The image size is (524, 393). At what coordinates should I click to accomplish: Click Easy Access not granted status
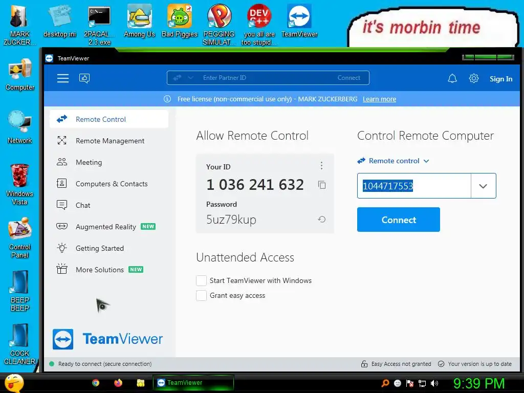coord(396,364)
